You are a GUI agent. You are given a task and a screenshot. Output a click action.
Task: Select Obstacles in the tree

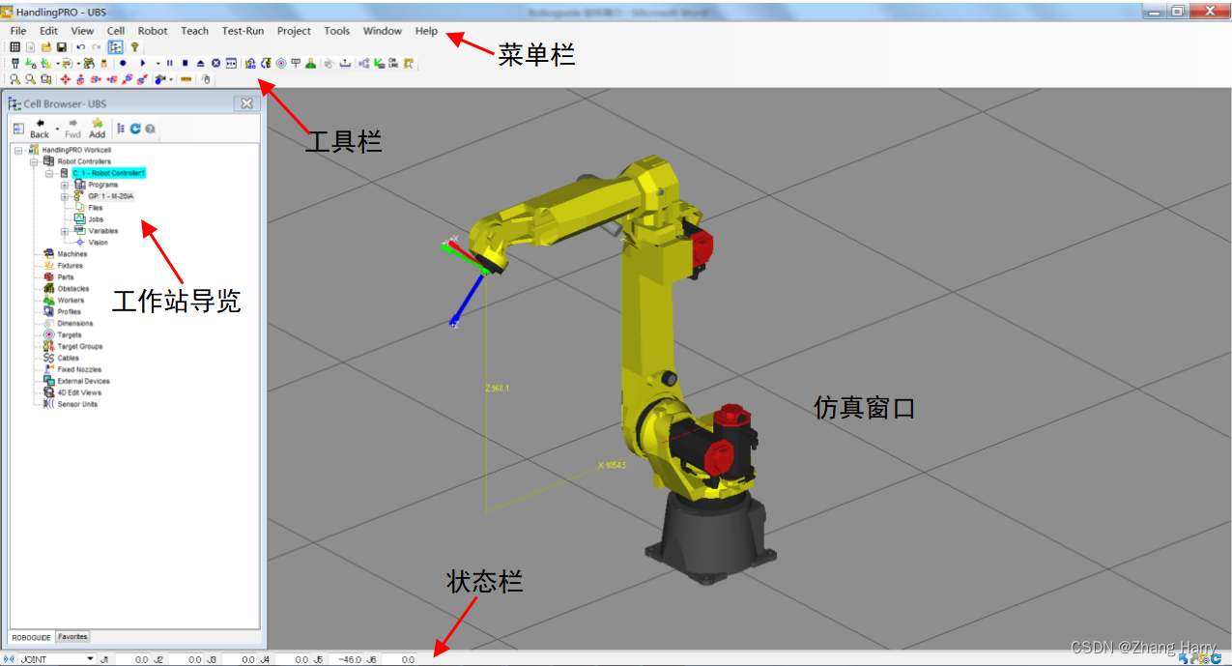click(x=72, y=289)
